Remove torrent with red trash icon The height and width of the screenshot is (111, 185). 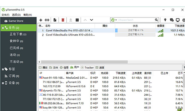coord(63,20)
